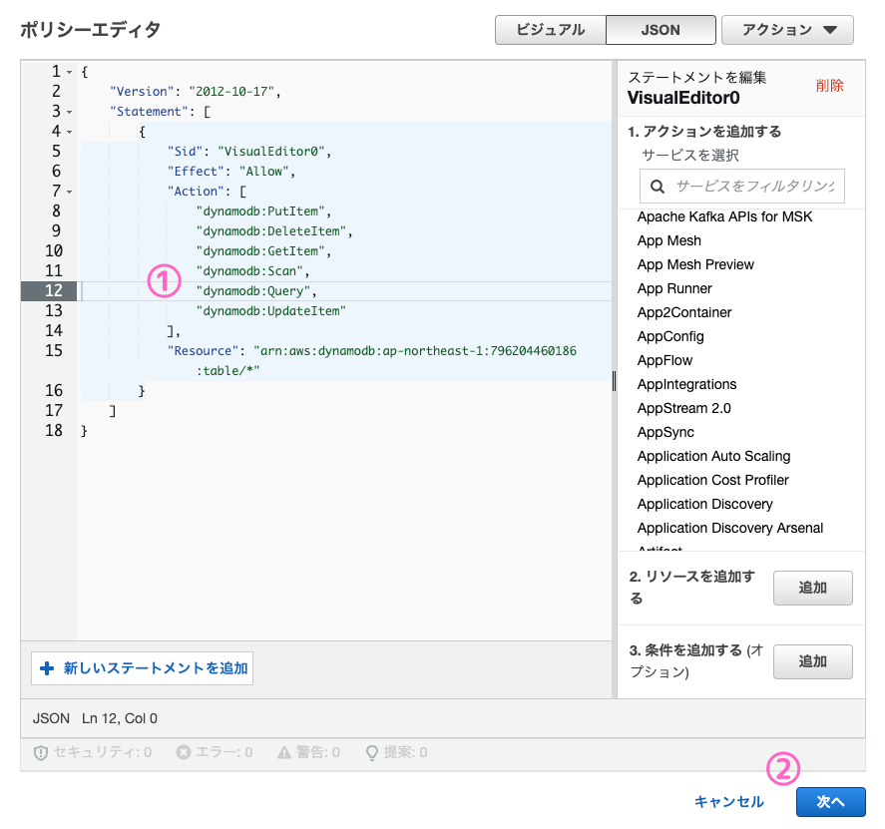Select App Mesh Preview service
885x829 pixels.
click(x=695, y=264)
